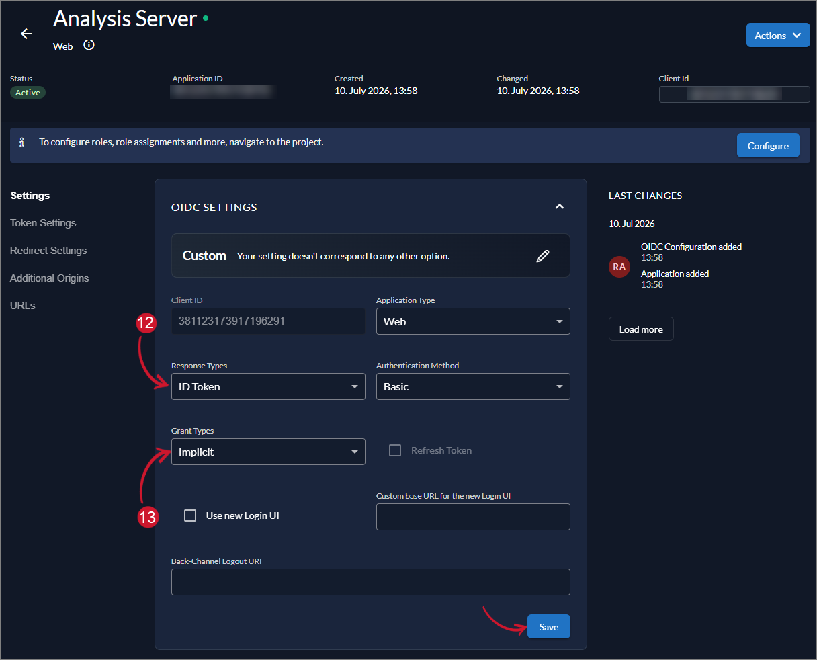Click the disabled Client ID field 381123173917196291

(268, 321)
